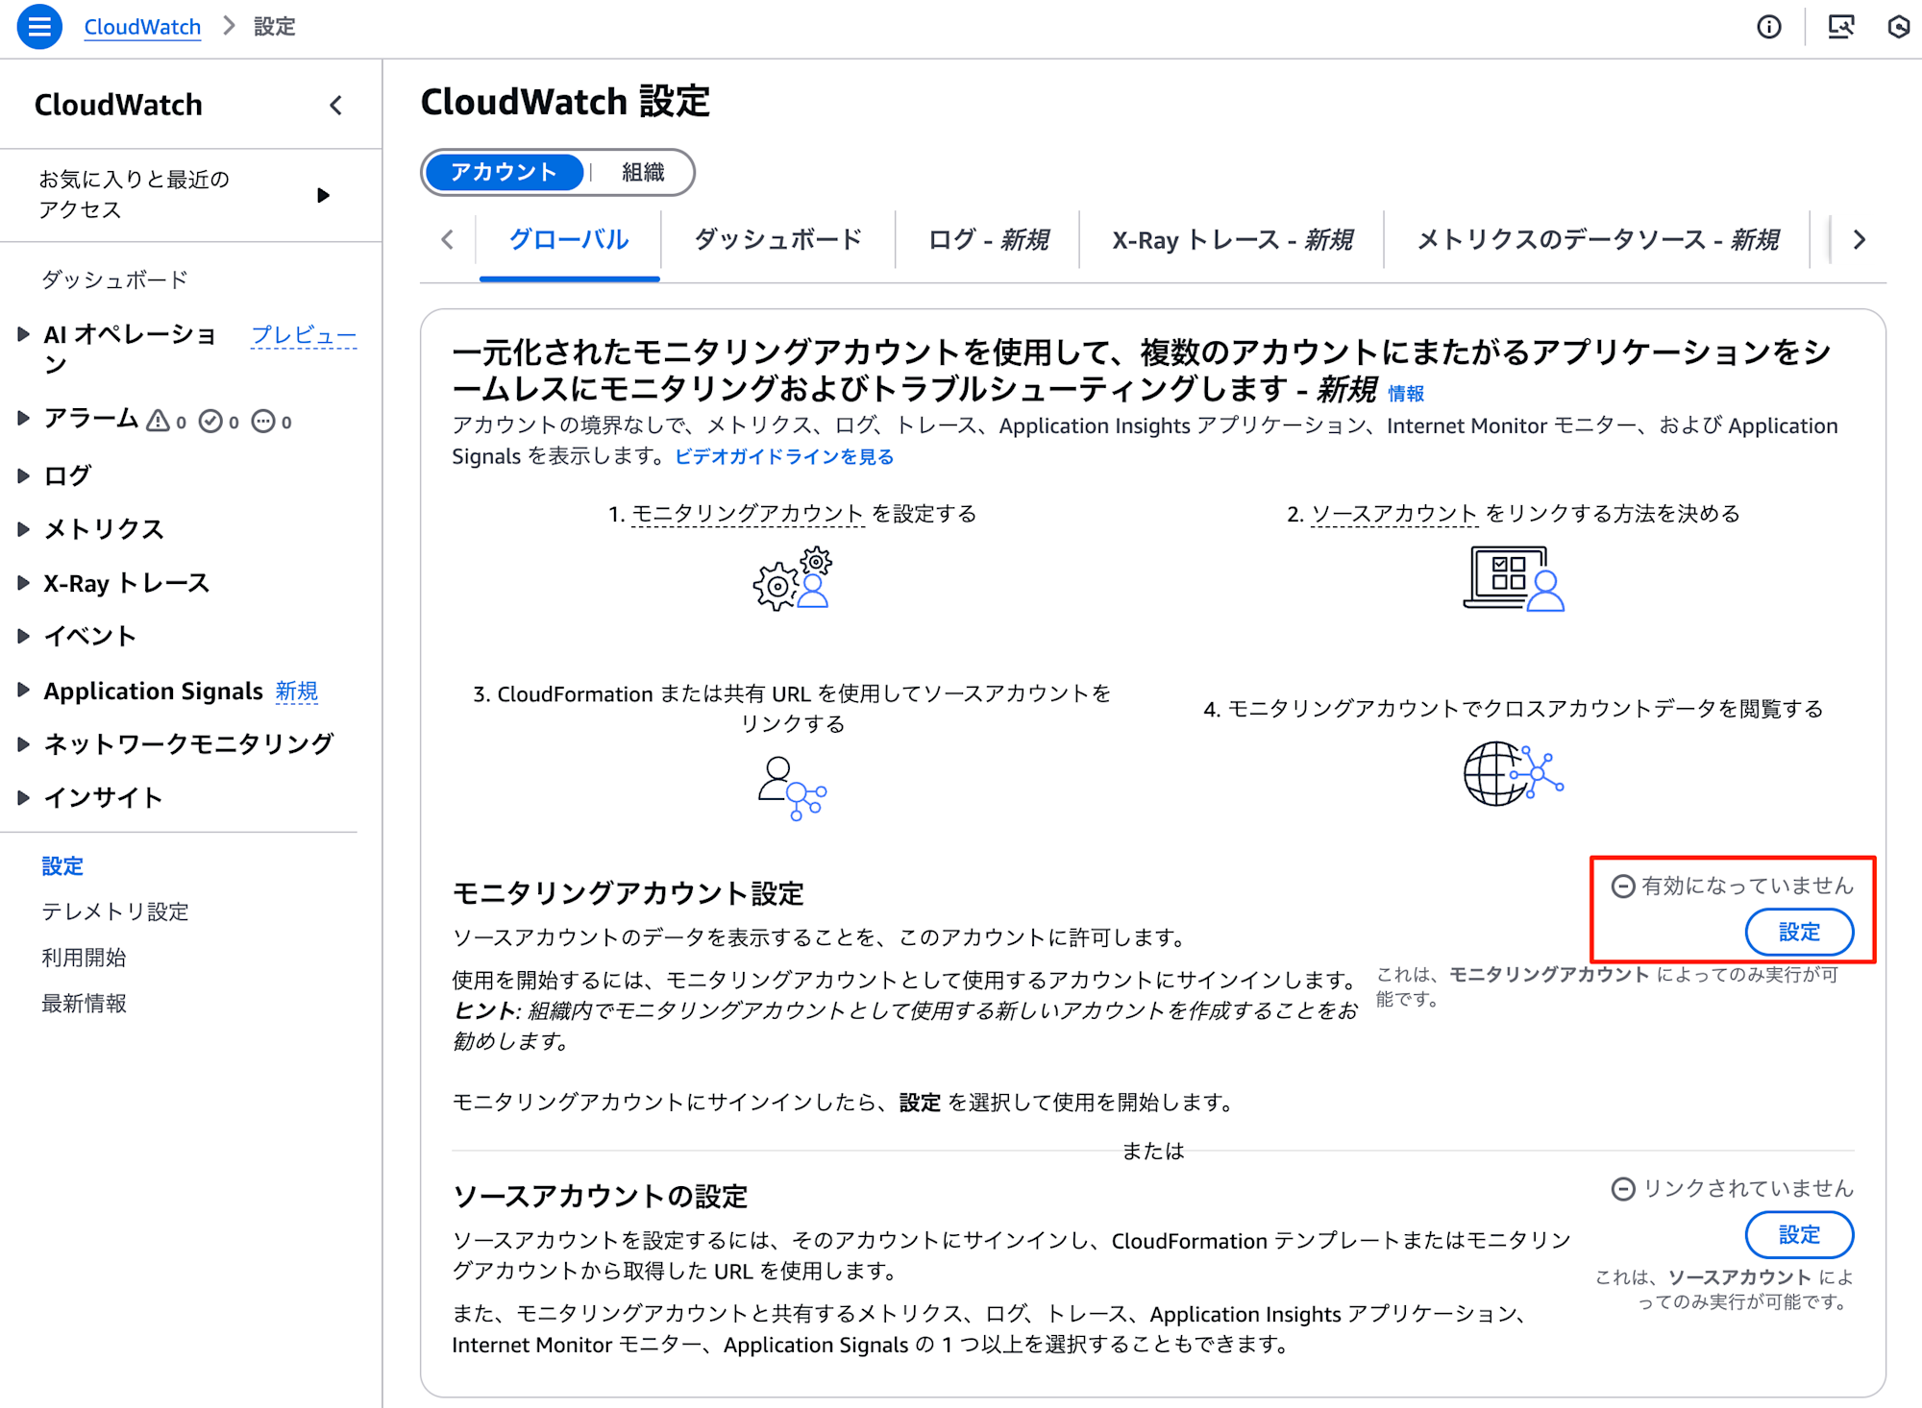Click the alarm insufficient data icon

(263, 421)
